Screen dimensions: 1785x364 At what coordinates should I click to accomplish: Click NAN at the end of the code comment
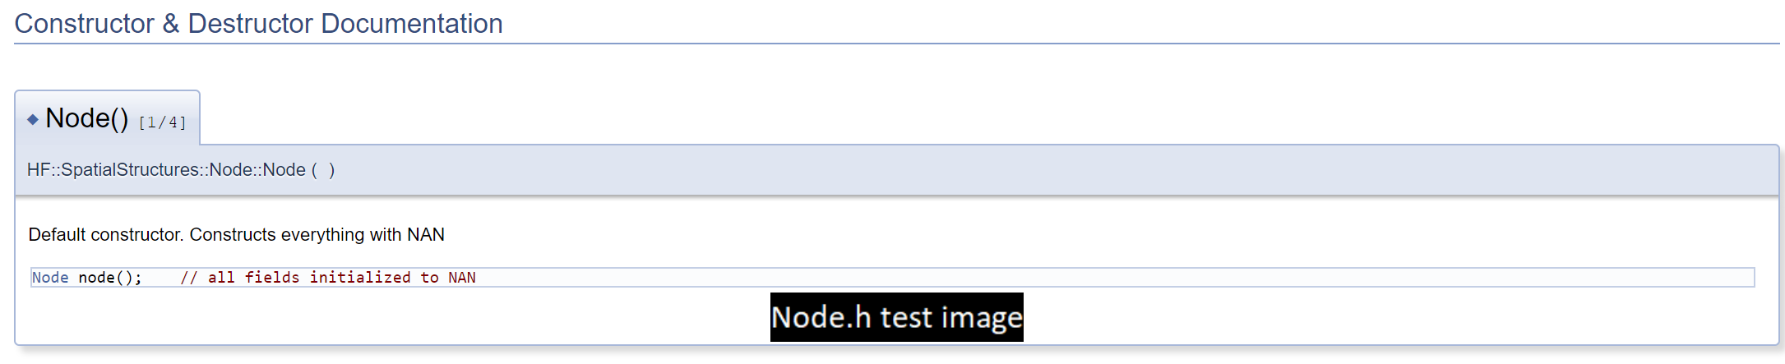tap(462, 278)
